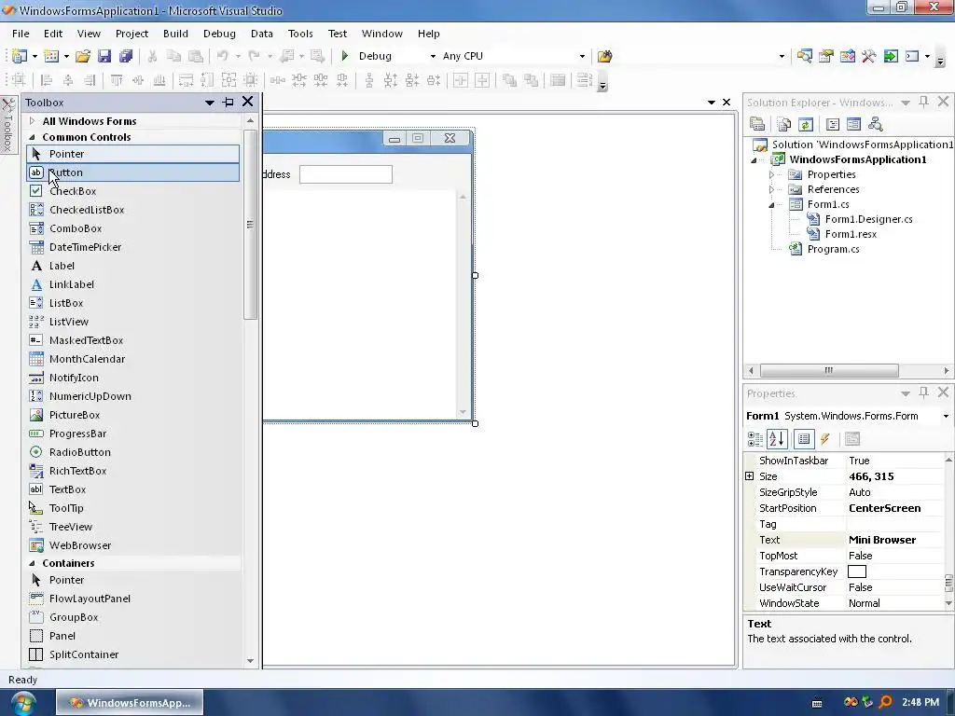Select the CheckBox control in Toolbox

(x=133, y=191)
